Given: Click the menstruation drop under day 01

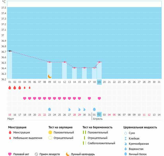Looking at the screenshot, I should pos(10,88).
